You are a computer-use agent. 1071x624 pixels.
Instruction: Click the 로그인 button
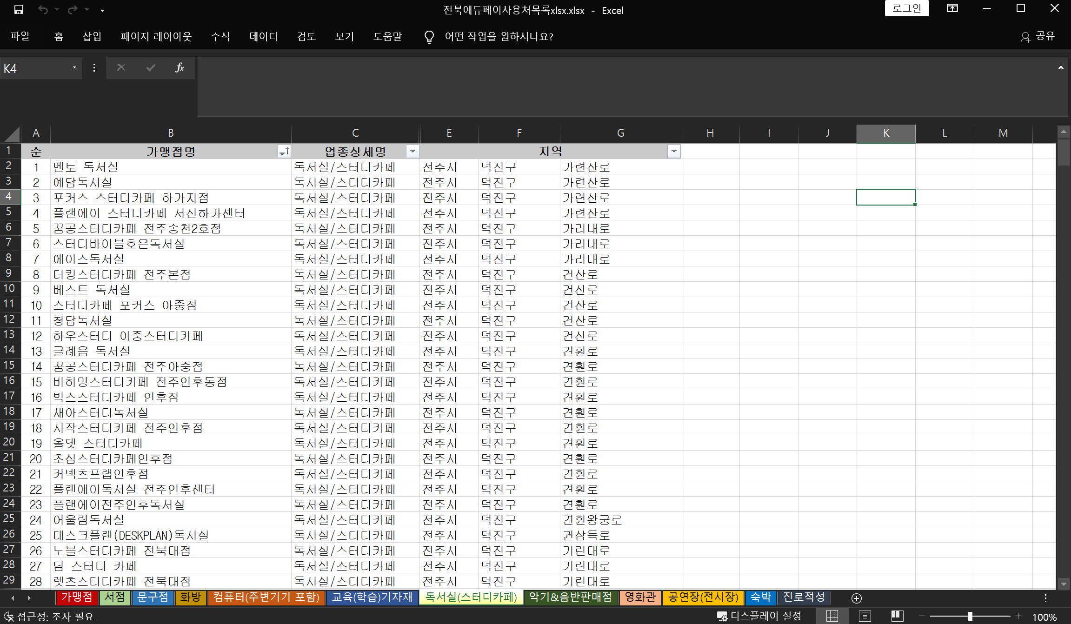(906, 8)
